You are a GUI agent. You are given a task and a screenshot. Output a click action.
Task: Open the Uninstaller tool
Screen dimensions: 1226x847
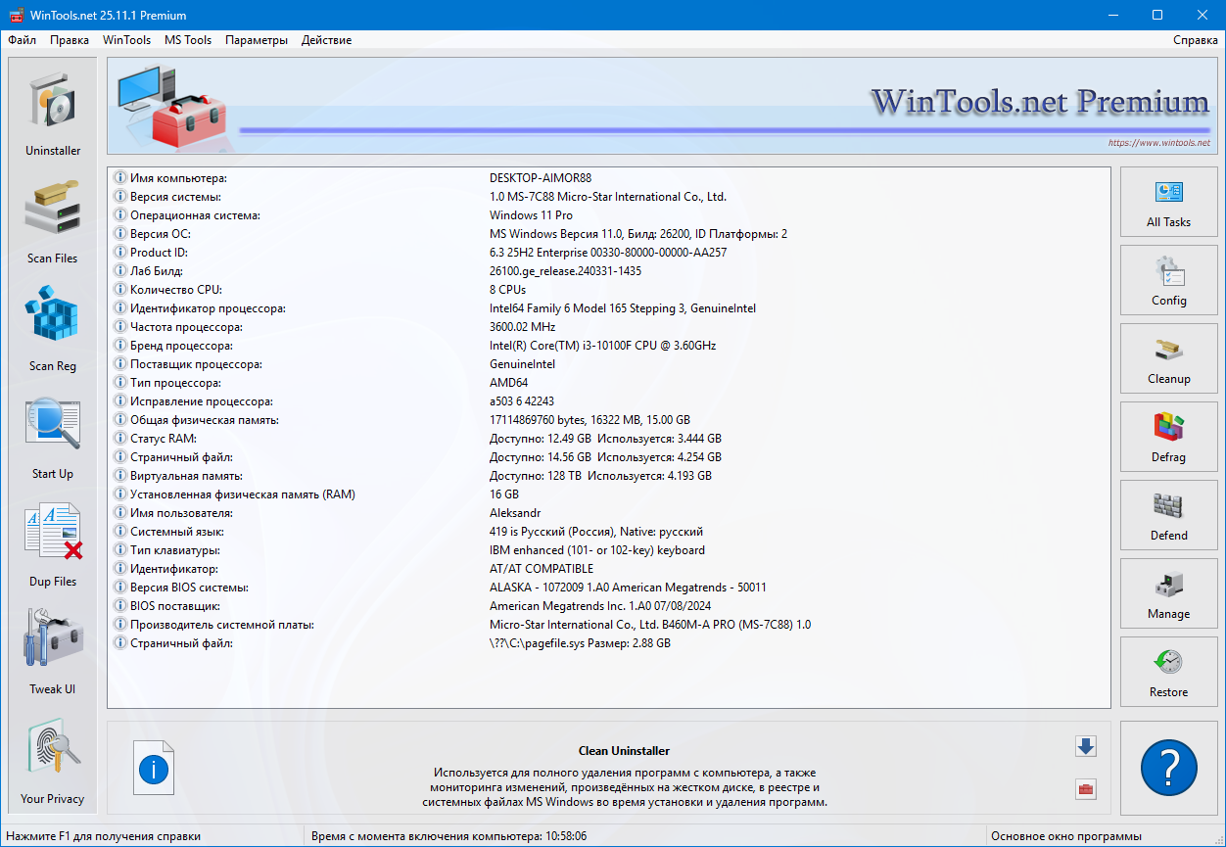click(x=53, y=113)
